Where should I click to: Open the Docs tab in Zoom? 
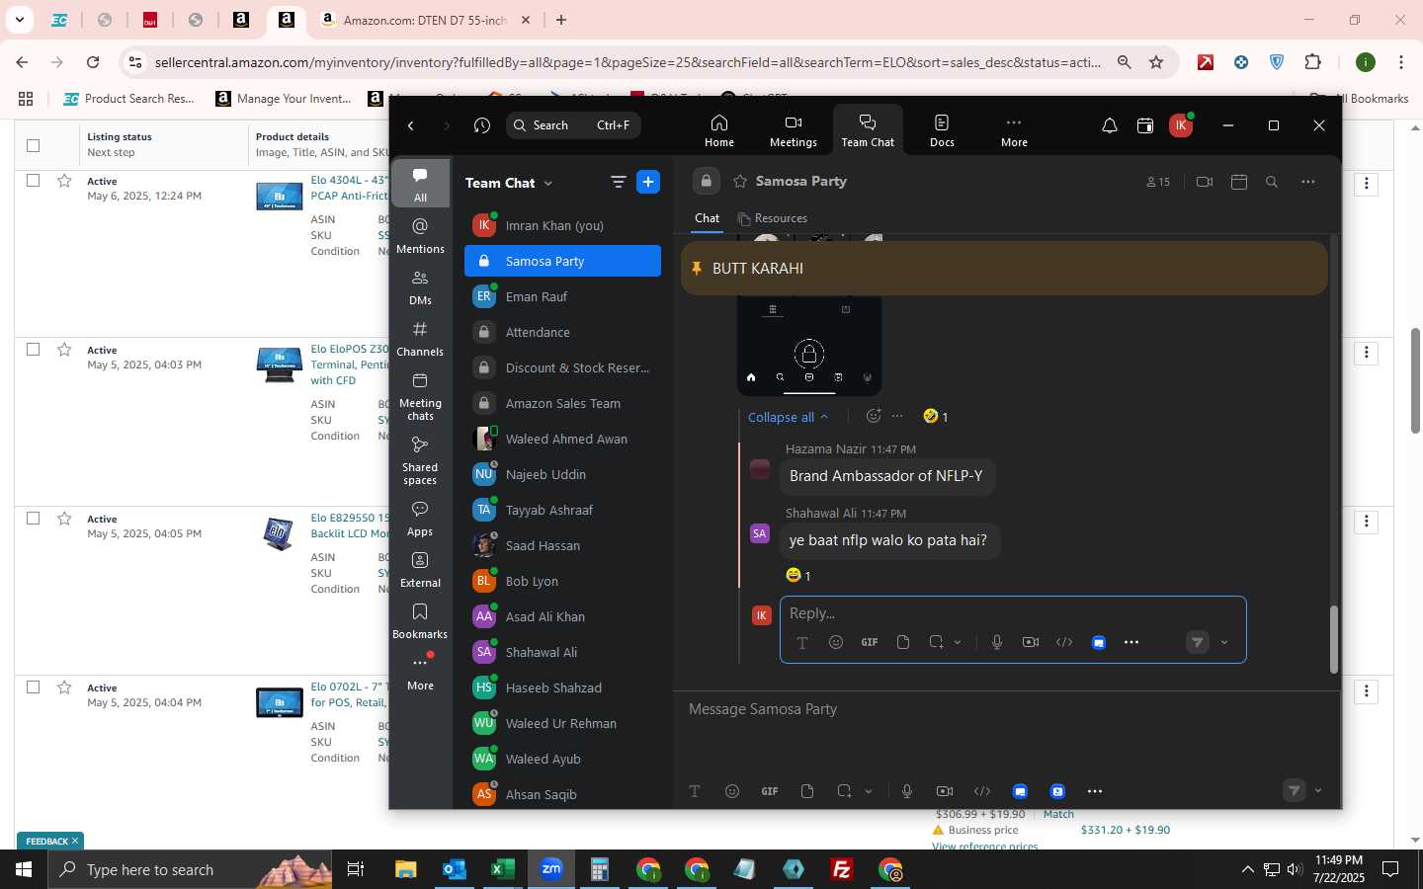[x=942, y=130]
